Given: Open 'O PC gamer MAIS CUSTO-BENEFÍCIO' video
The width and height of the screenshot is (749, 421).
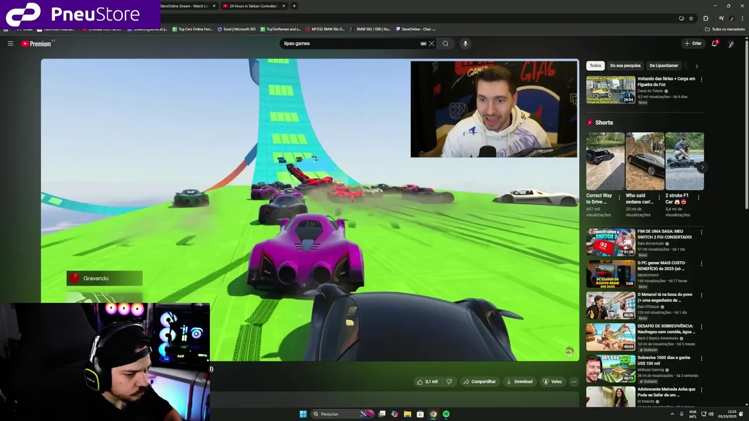Looking at the screenshot, I should (610, 273).
